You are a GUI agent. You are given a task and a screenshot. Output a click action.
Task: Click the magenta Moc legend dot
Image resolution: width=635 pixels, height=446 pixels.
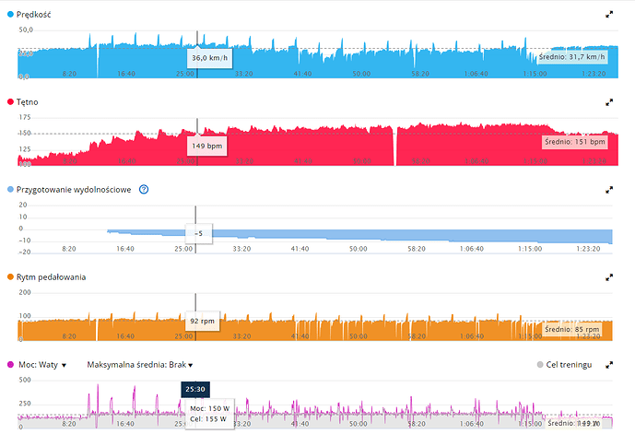pos(10,365)
